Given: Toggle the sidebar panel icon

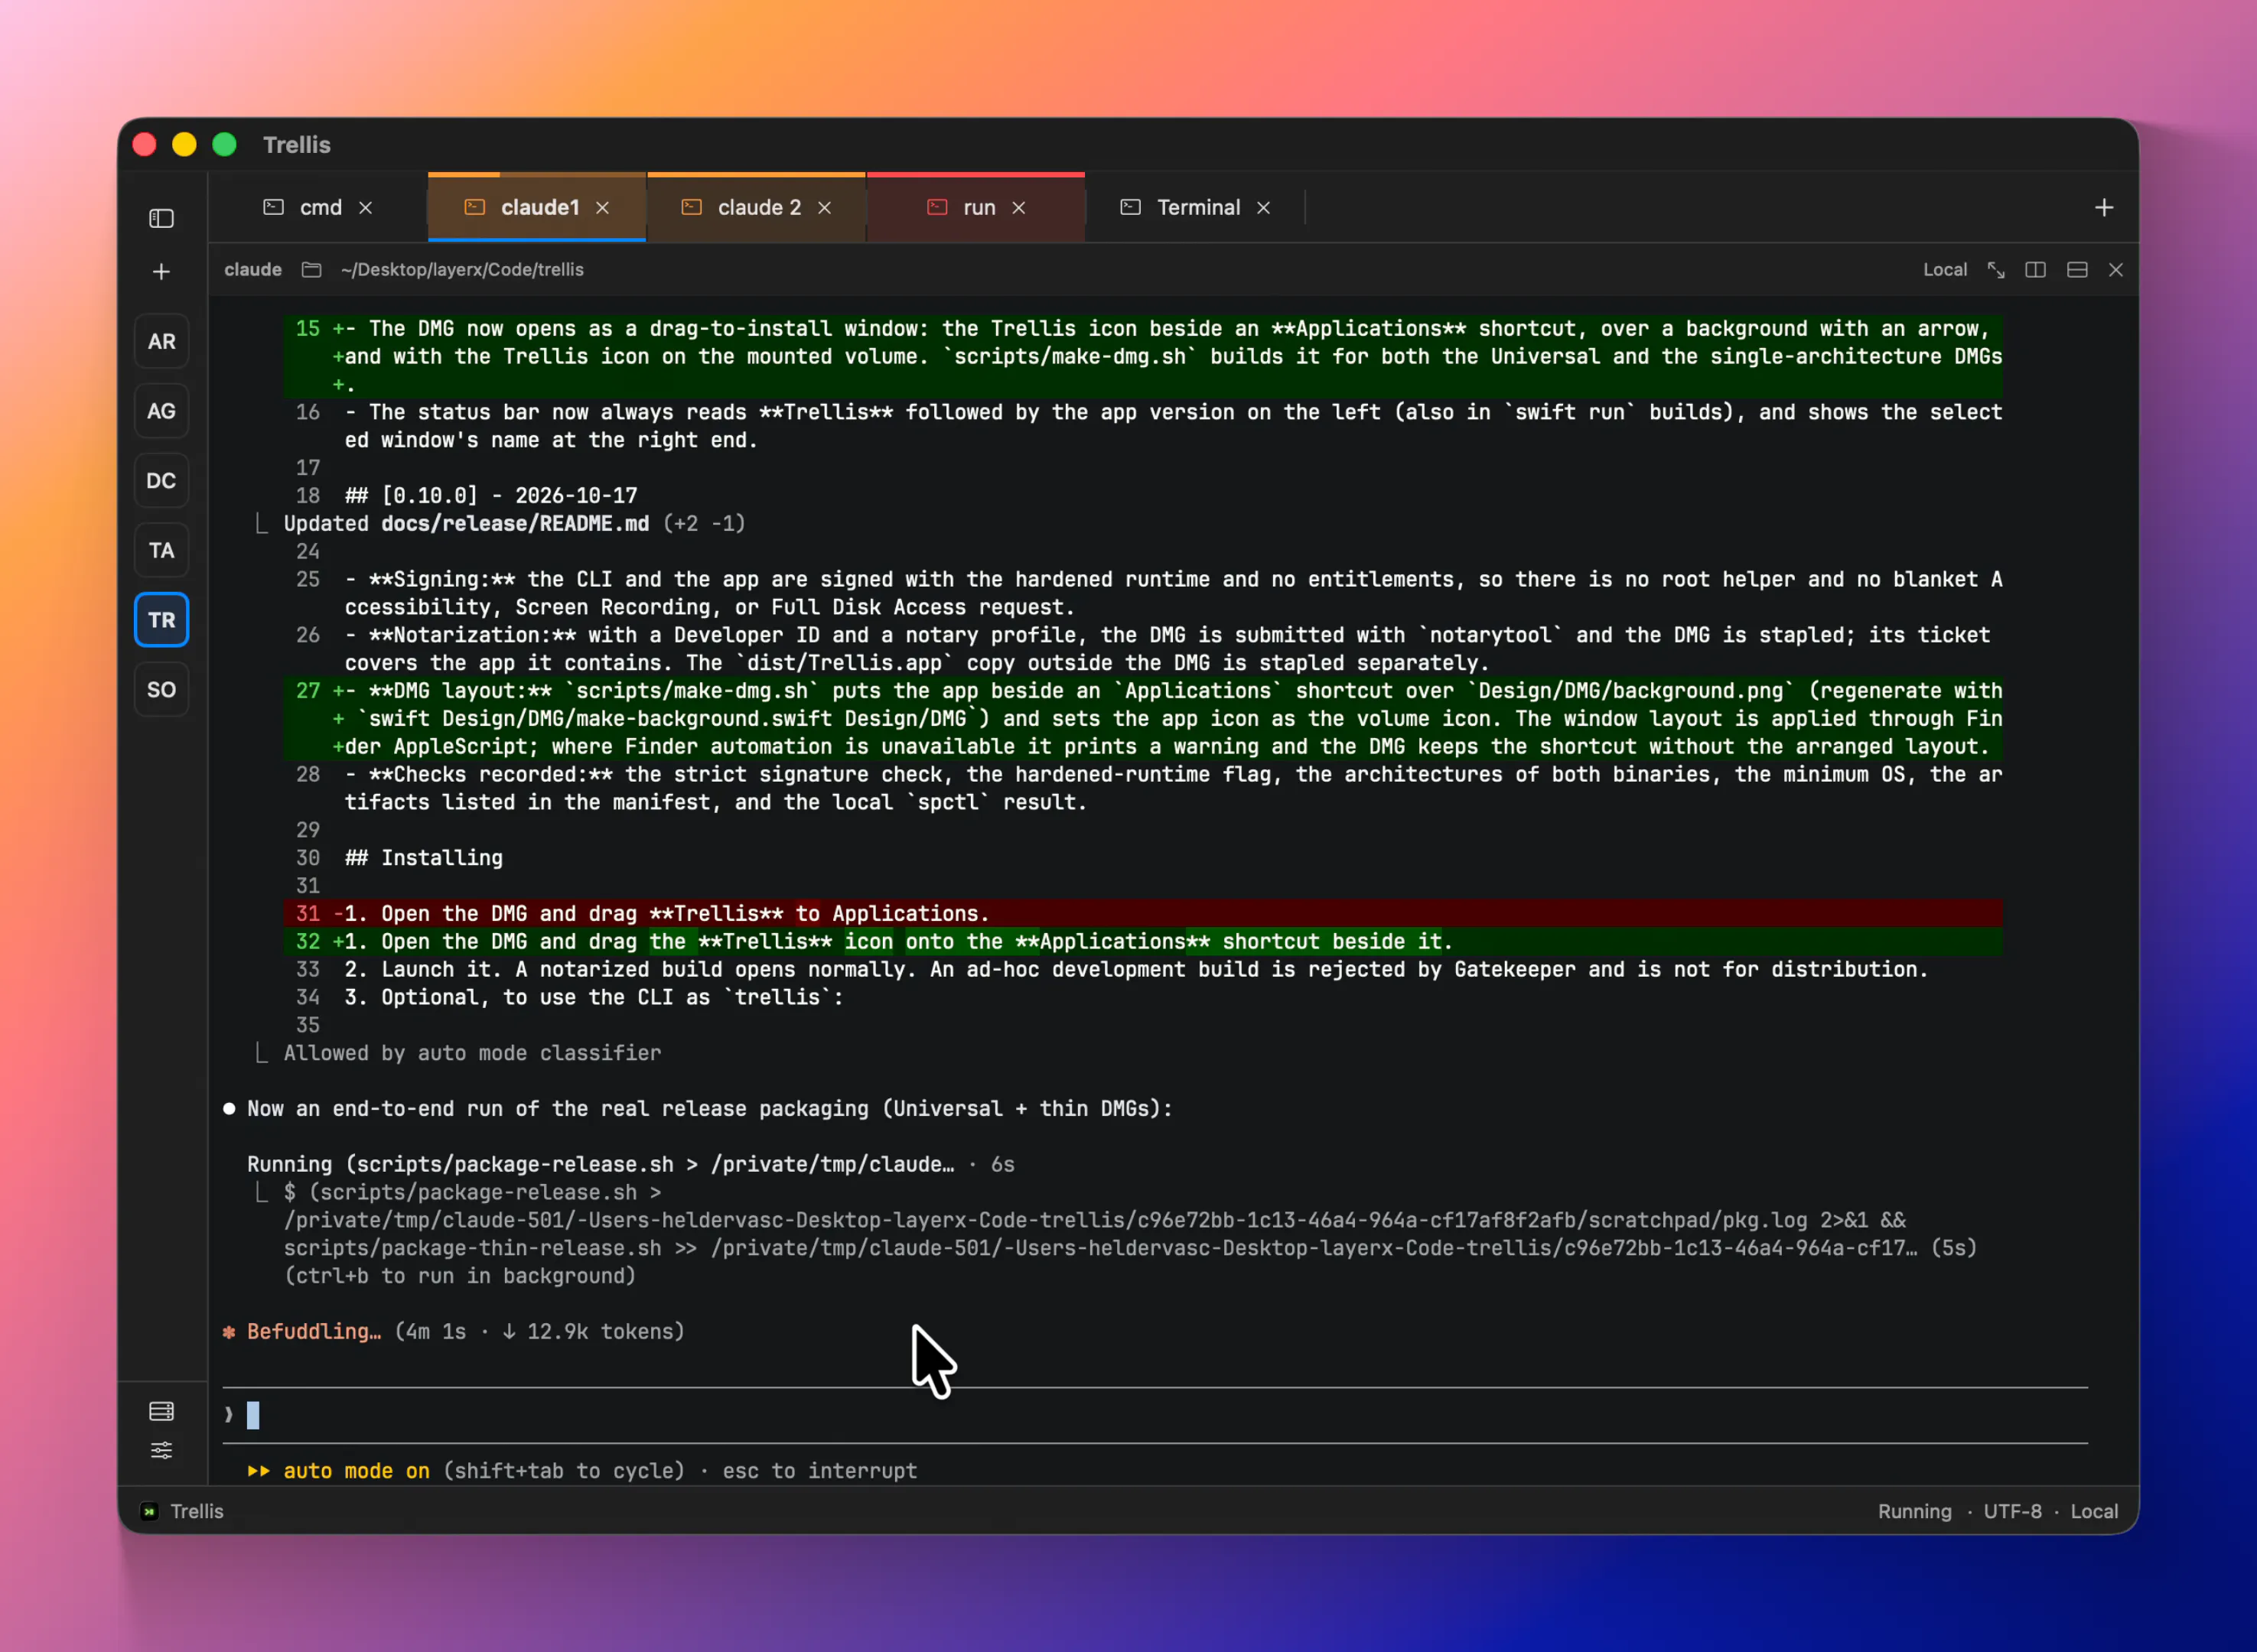Looking at the screenshot, I should click(x=161, y=218).
